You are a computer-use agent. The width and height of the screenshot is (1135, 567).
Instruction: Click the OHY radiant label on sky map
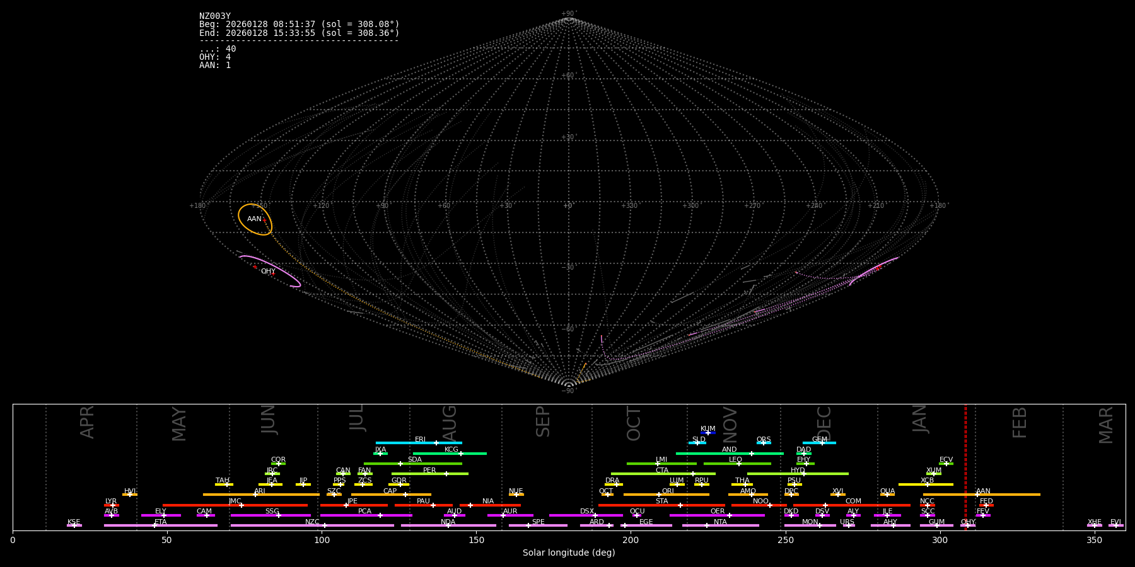(x=268, y=272)
